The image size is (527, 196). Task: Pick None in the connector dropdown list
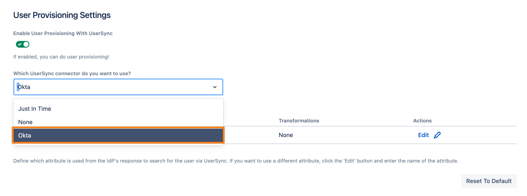[26, 122]
